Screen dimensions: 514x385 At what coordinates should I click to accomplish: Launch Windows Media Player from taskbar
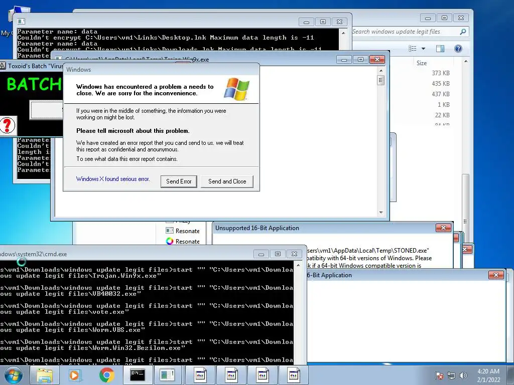pyautogui.click(x=75, y=375)
